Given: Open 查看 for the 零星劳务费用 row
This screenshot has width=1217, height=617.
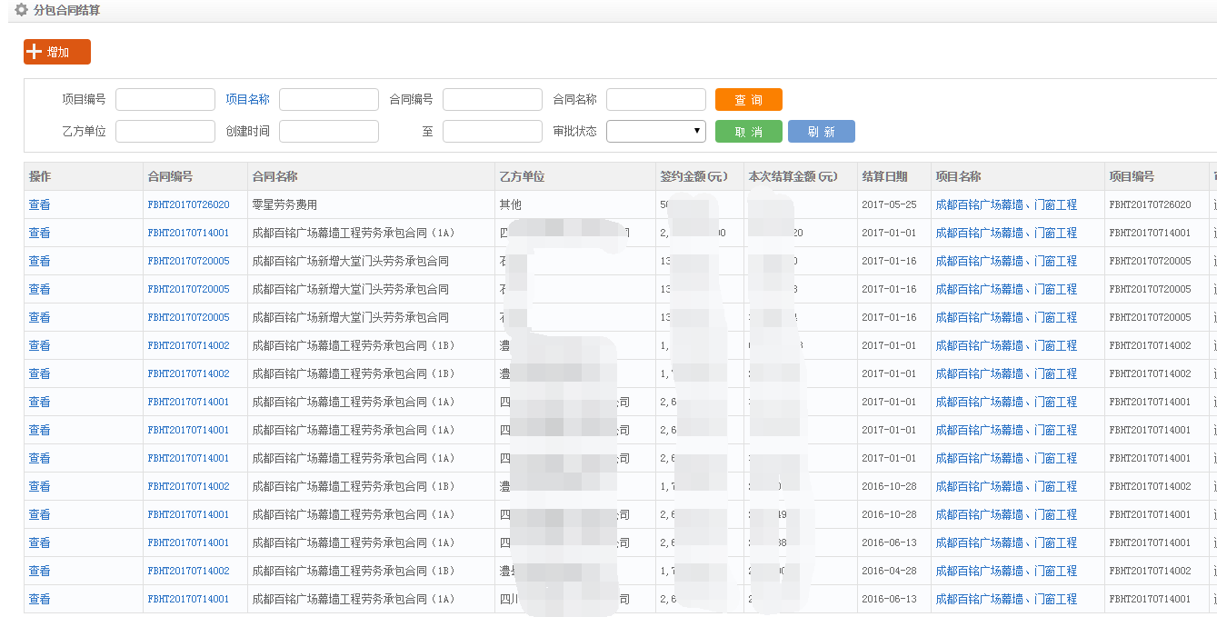Looking at the screenshot, I should click(x=39, y=204).
